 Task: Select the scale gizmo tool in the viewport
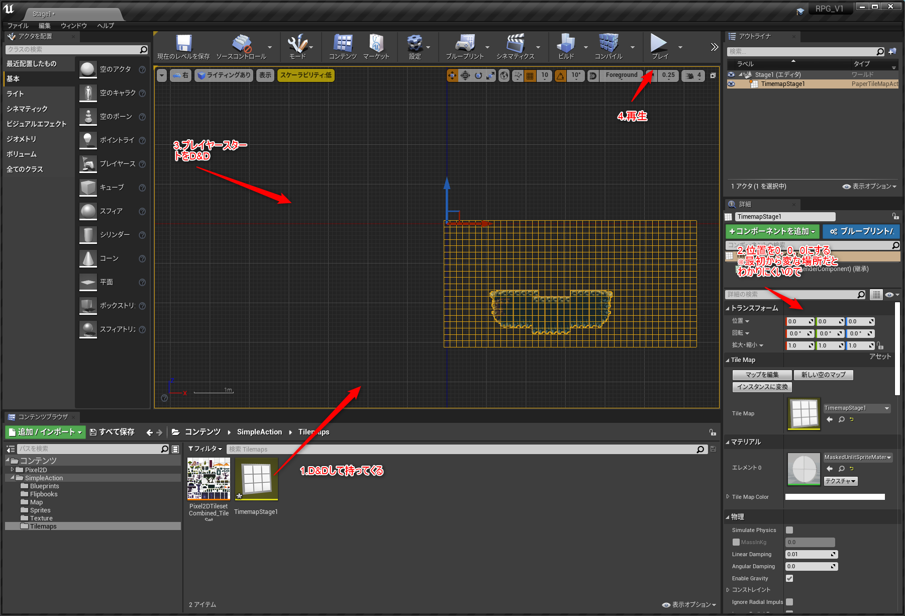click(x=491, y=75)
